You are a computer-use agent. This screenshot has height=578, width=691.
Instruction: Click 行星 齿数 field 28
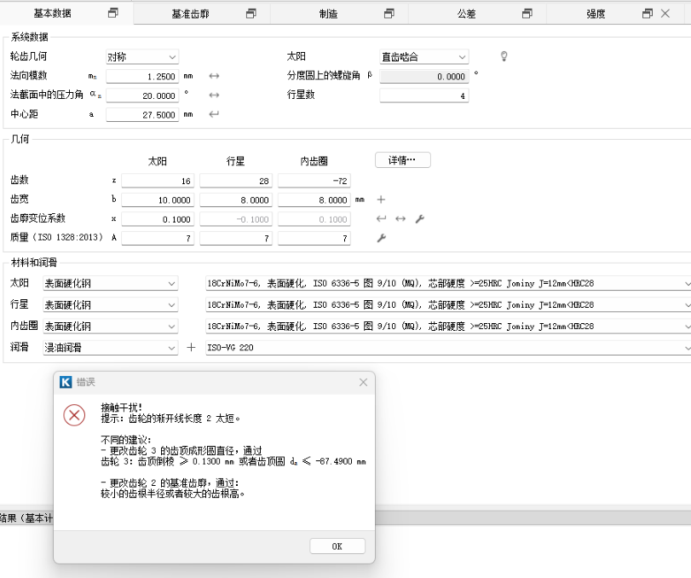pos(236,181)
